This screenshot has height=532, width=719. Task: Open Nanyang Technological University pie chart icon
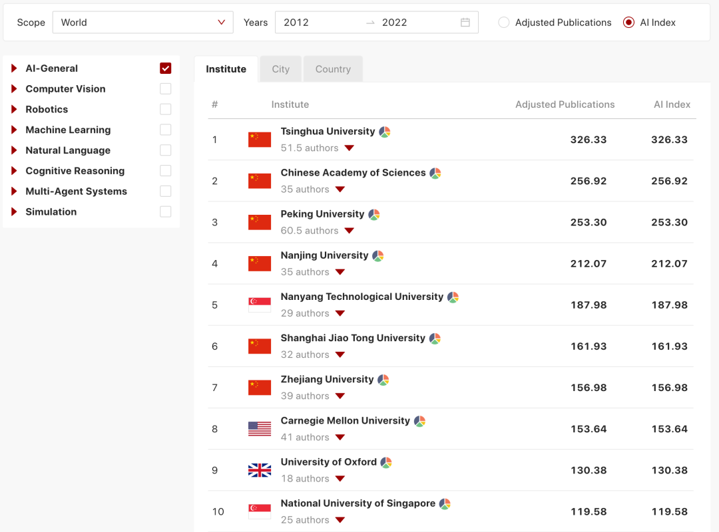coord(453,297)
